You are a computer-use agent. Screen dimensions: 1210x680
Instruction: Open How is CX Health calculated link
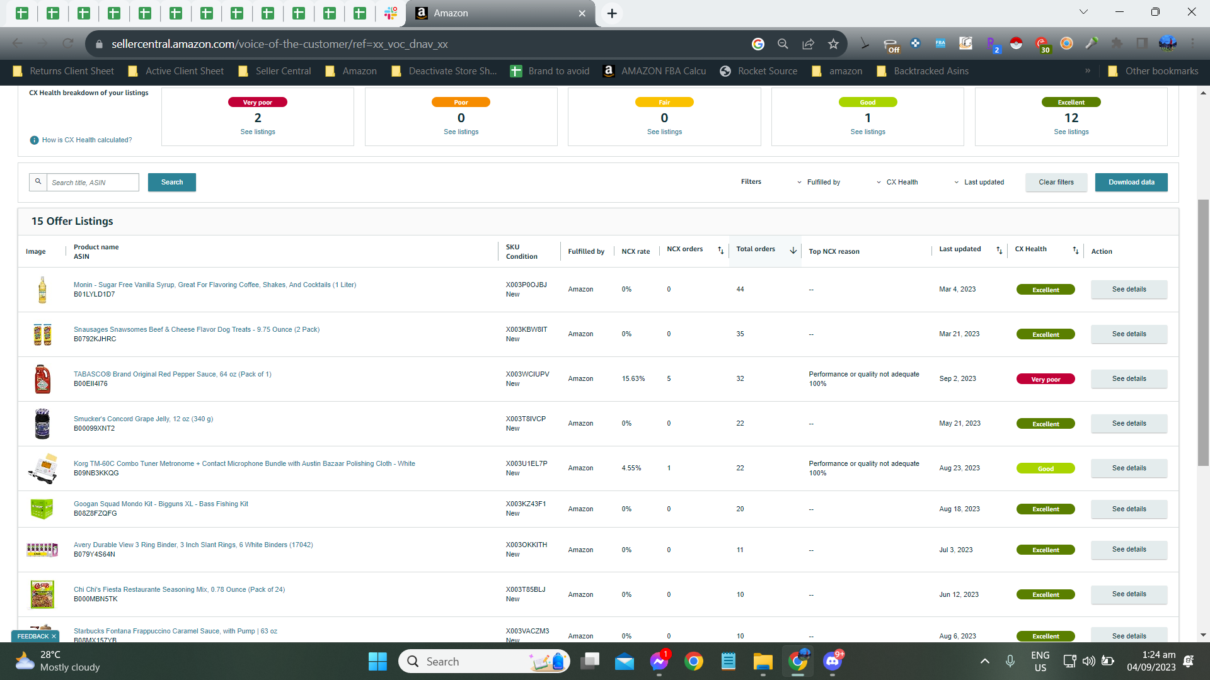tap(87, 140)
